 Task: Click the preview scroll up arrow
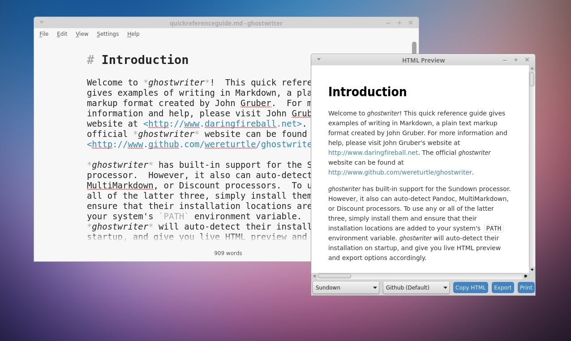tap(532, 68)
